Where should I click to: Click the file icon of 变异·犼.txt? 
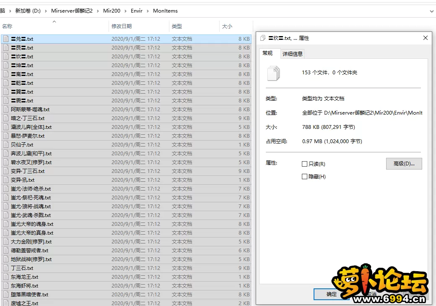[6, 180]
